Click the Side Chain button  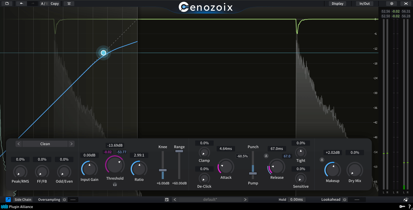[23, 200]
